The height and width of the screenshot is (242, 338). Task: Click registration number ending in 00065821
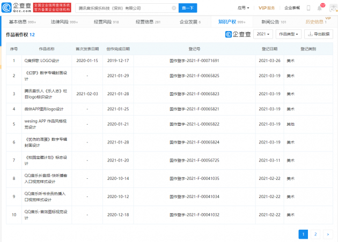[x=194, y=109]
